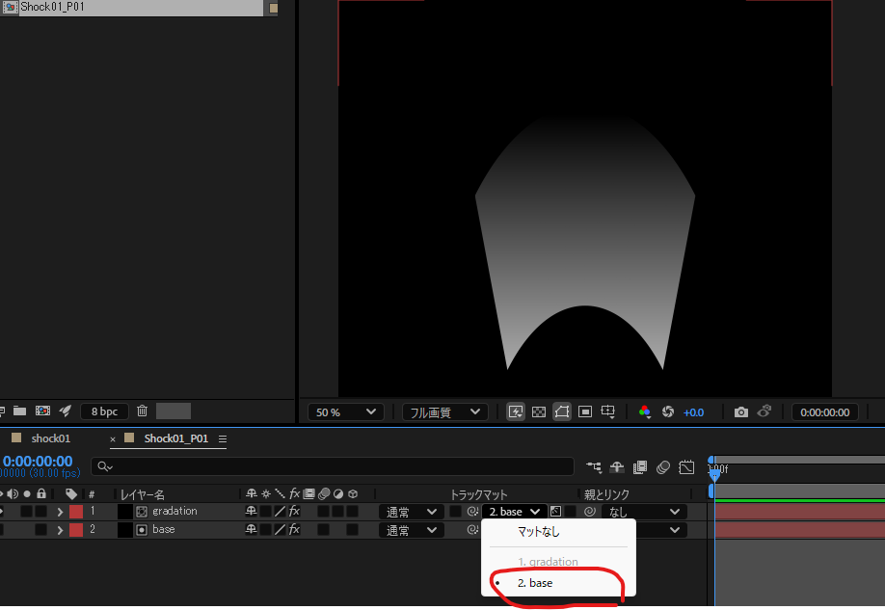The image size is (885, 610).
Task: Open the magnification 50 % dropdown
Action: pos(345,411)
